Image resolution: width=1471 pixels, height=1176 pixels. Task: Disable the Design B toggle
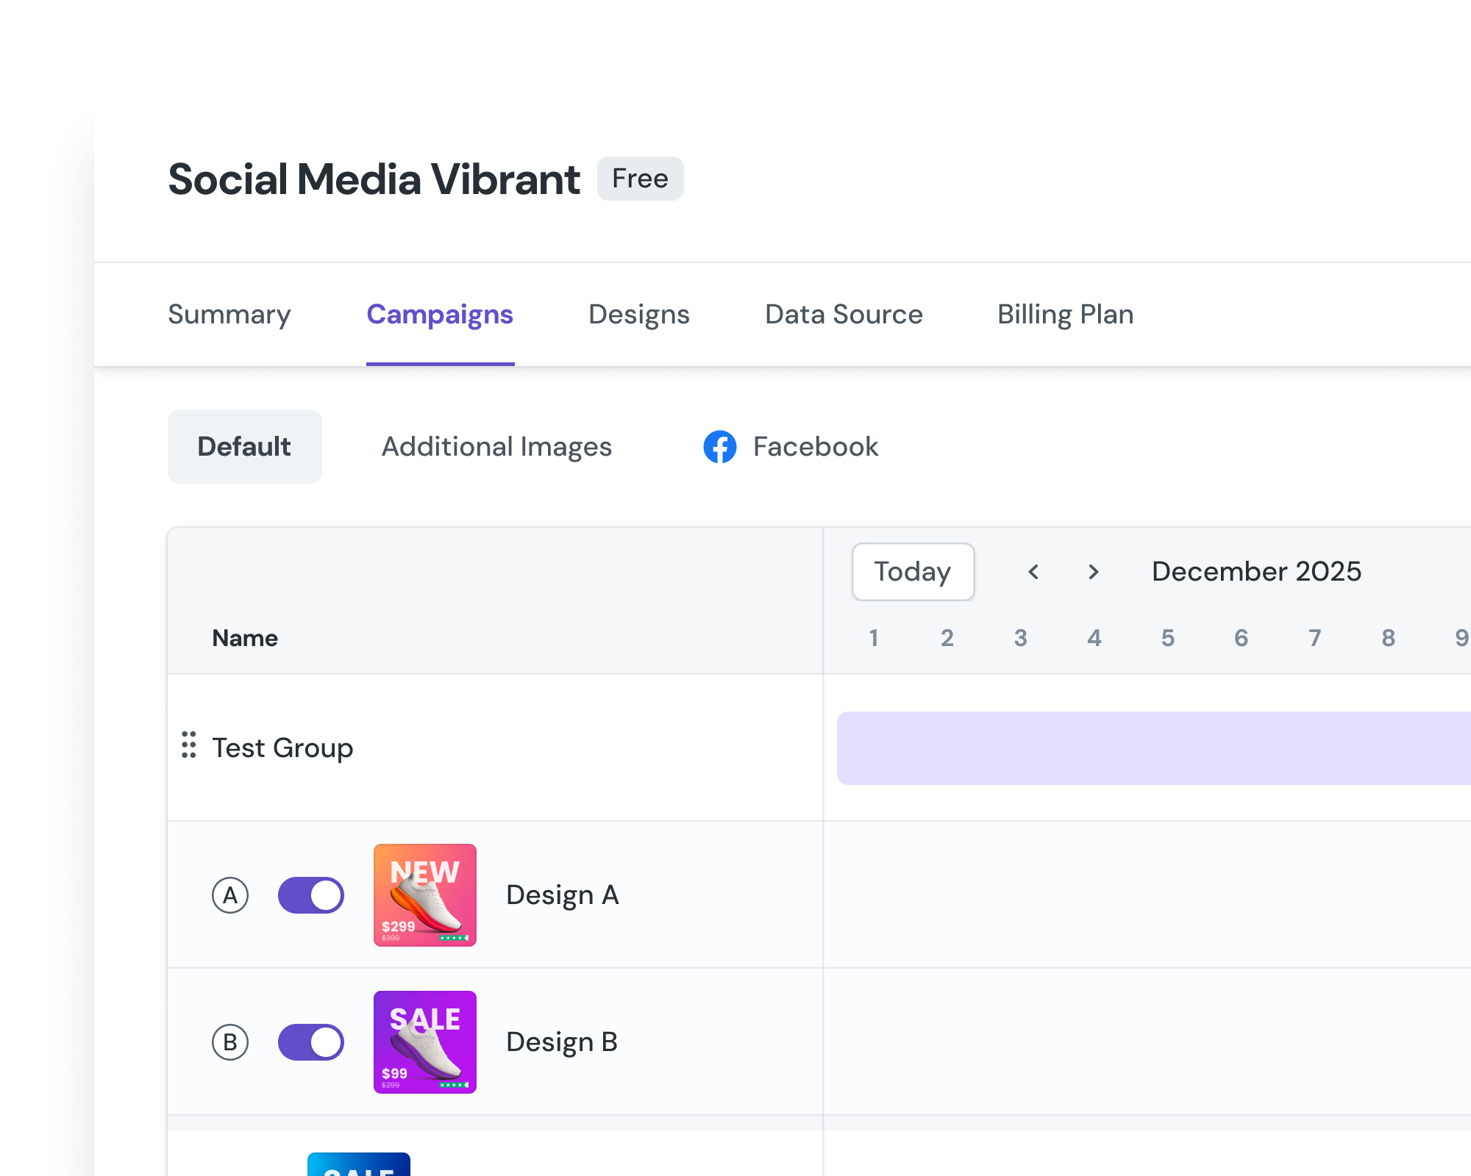(x=310, y=1041)
